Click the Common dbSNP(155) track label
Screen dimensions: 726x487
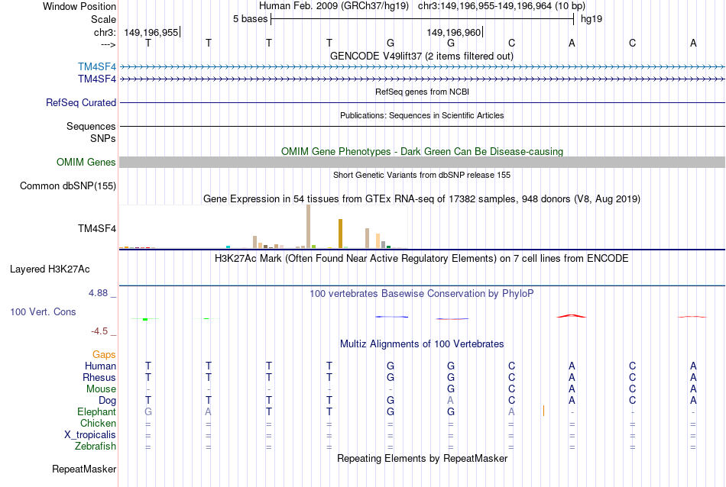click(x=68, y=186)
